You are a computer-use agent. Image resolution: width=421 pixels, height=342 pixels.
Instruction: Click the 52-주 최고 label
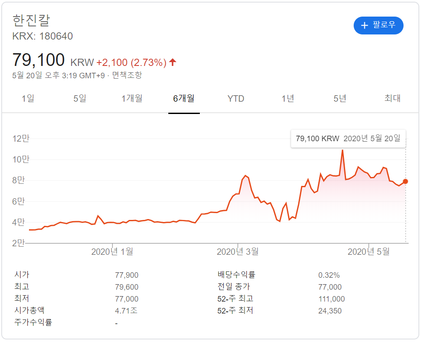click(x=235, y=299)
